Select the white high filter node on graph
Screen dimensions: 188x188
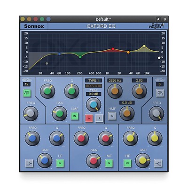[159, 58]
